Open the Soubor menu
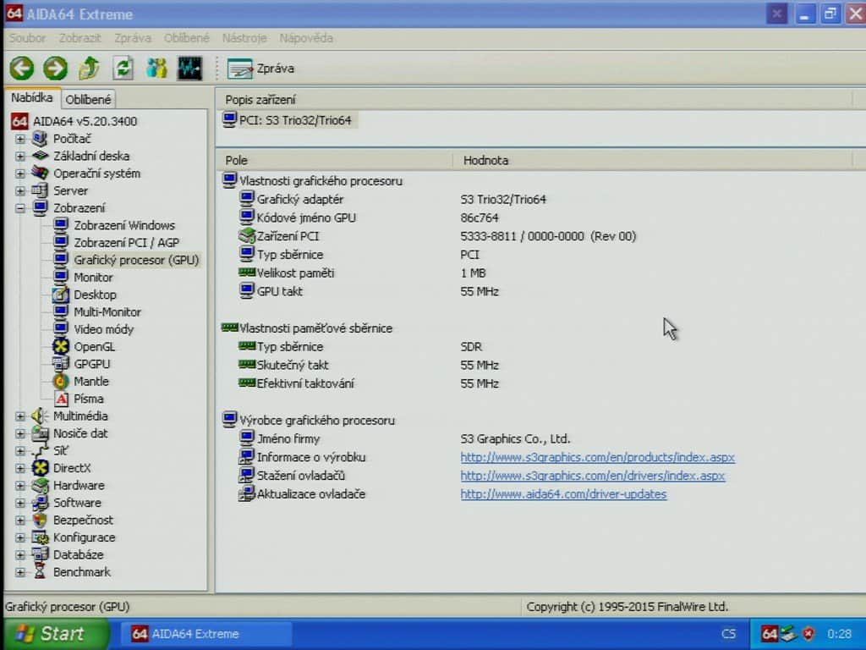This screenshot has height=650, width=866. [27, 38]
